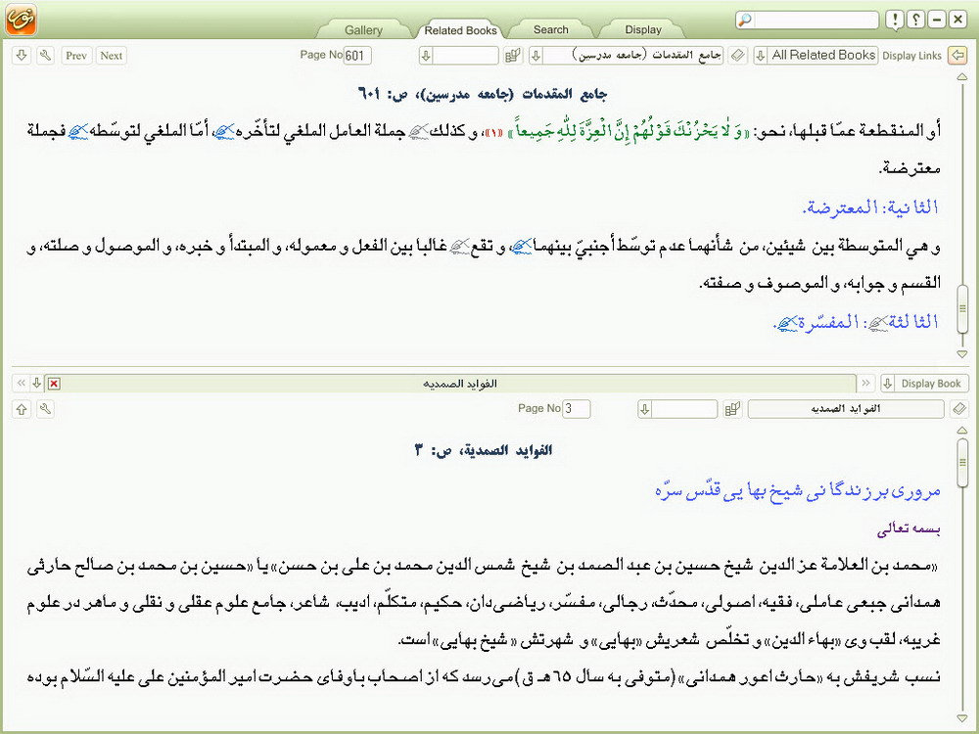Open the Gallery tab

(363, 30)
